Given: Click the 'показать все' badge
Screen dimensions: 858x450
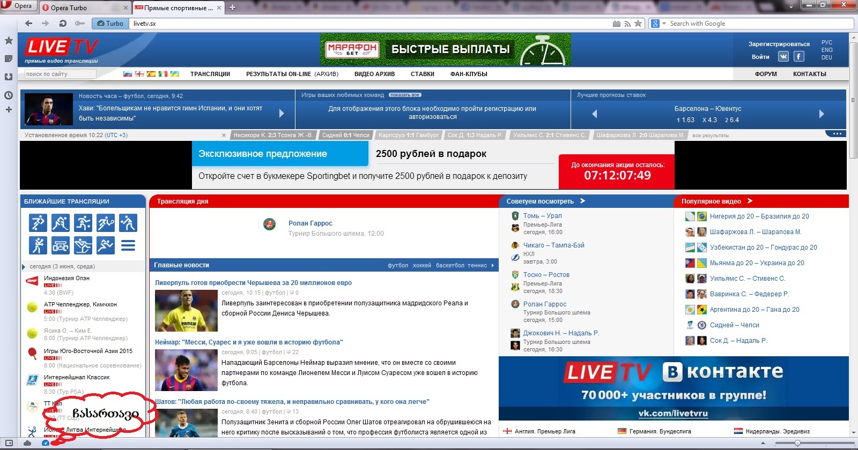Looking at the screenshot, I should click(405, 95).
